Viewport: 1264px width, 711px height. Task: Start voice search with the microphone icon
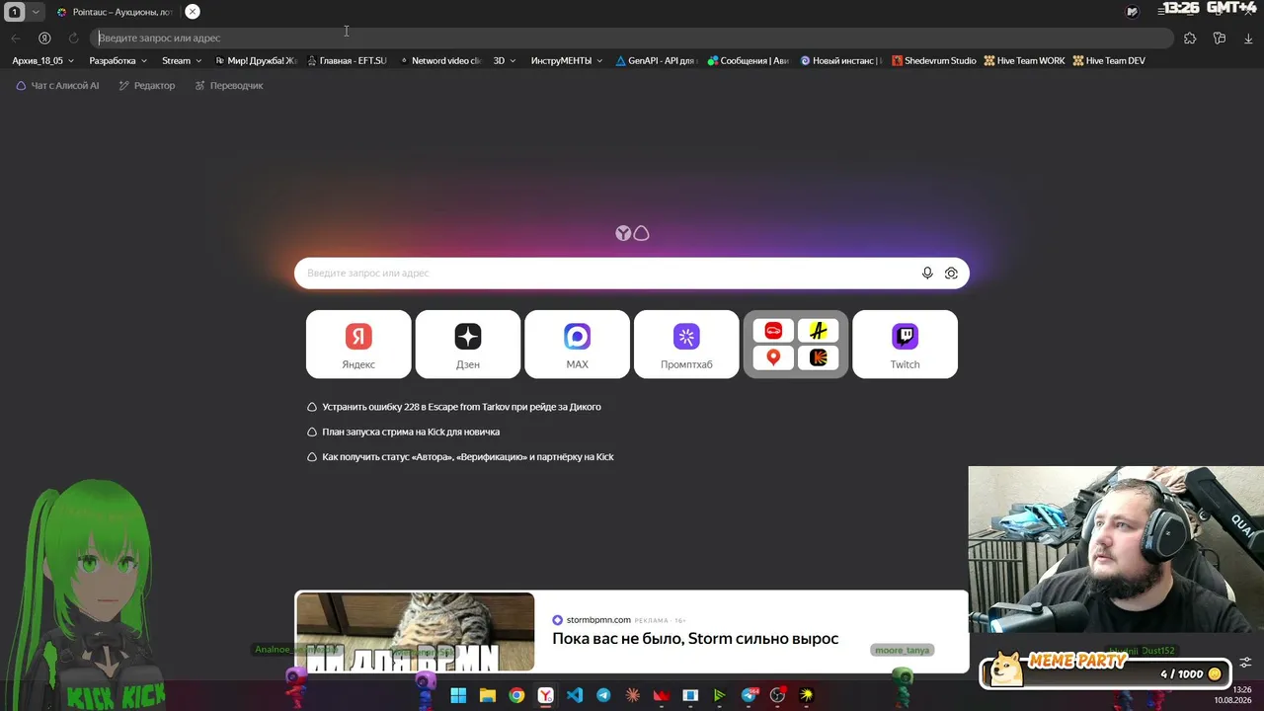(927, 274)
